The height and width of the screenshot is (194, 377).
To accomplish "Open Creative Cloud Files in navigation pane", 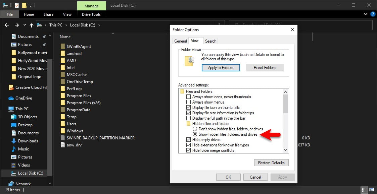I will point(28,87).
